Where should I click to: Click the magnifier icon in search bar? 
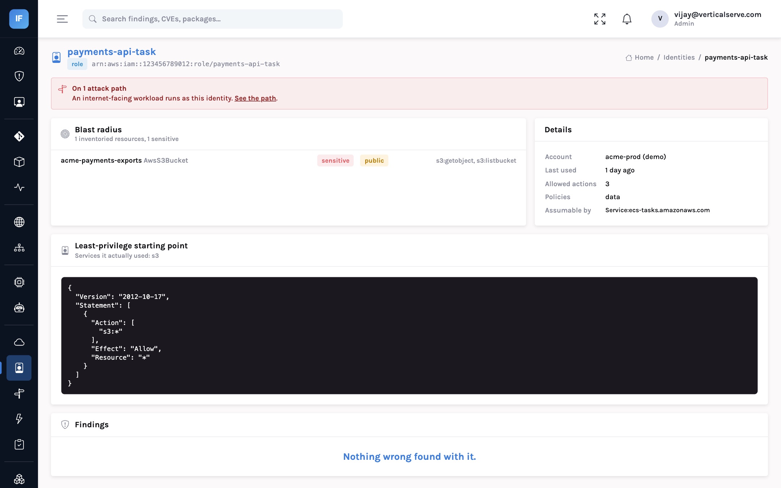tap(93, 19)
